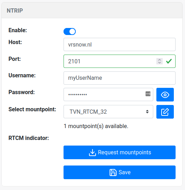Show the password with the eye button
This screenshot has height=190, width=185.
coord(165,94)
